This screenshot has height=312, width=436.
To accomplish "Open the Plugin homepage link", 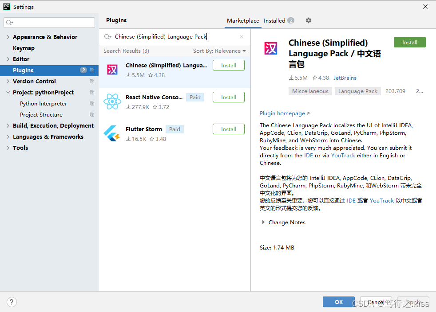I will point(285,113).
